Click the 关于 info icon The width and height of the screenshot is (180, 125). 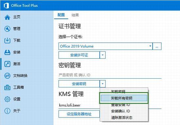[x=7, y=111]
